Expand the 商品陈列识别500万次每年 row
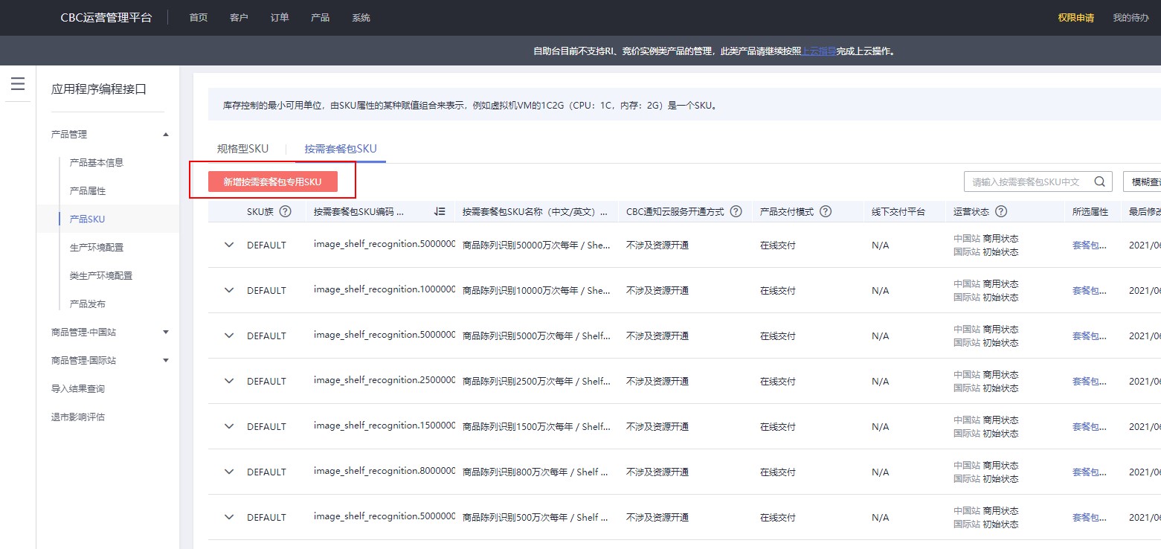Image resolution: width=1161 pixels, height=549 pixels. coord(229,517)
